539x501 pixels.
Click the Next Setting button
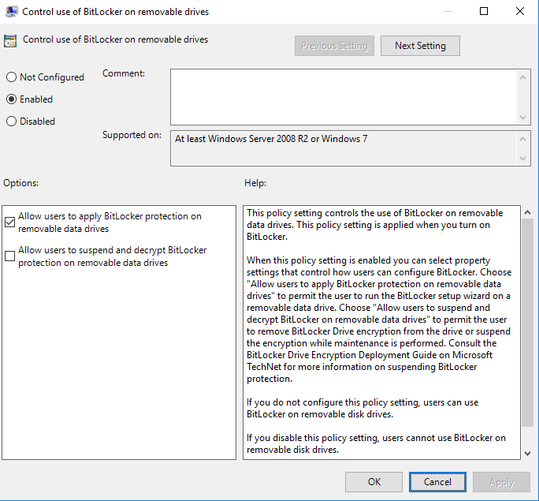click(420, 46)
